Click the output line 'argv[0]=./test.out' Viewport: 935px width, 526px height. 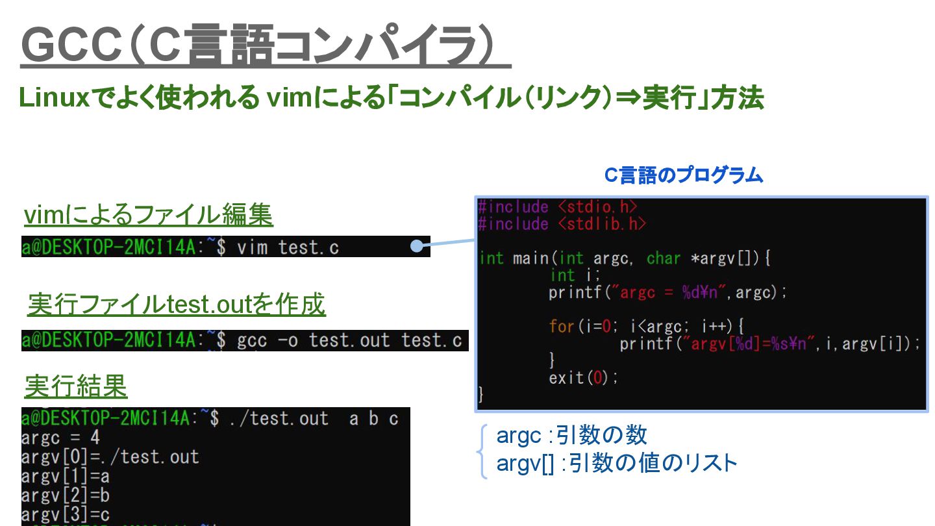tap(110, 457)
